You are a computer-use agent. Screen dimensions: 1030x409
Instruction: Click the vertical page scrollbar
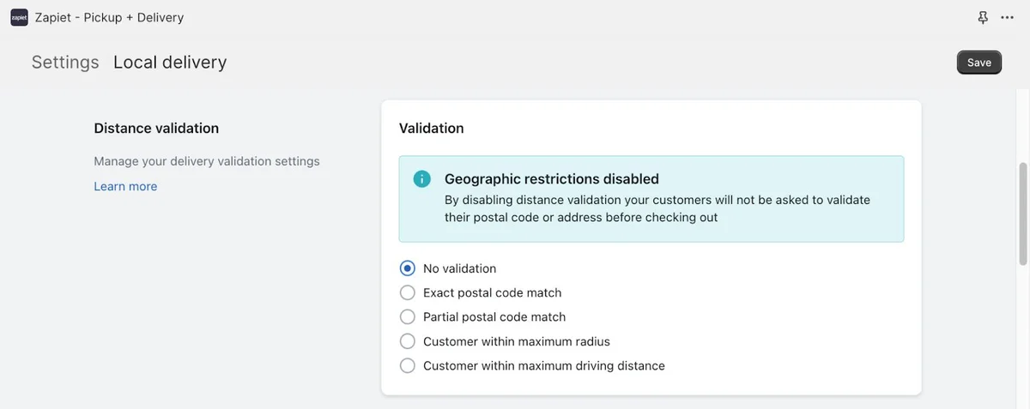click(x=1022, y=214)
